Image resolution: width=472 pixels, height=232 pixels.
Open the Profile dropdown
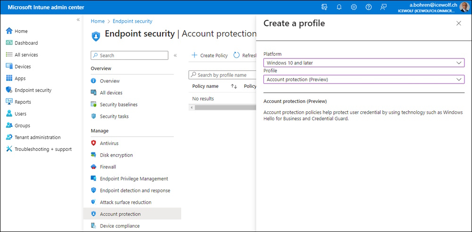coord(364,79)
